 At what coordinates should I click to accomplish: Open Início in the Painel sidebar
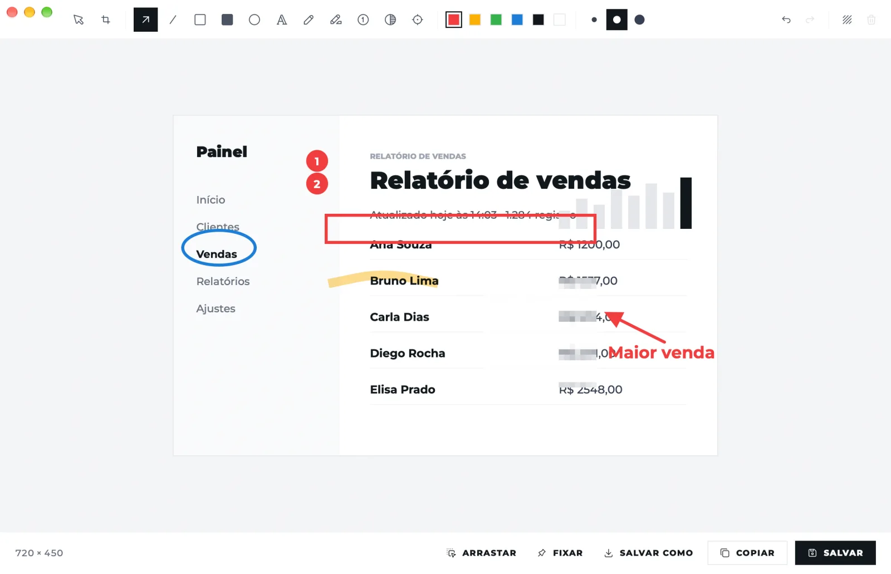coord(210,200)
